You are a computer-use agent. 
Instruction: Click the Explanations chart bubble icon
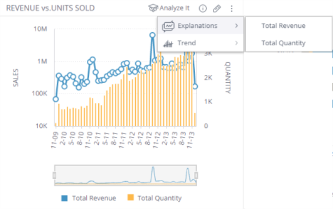[168, 26]
